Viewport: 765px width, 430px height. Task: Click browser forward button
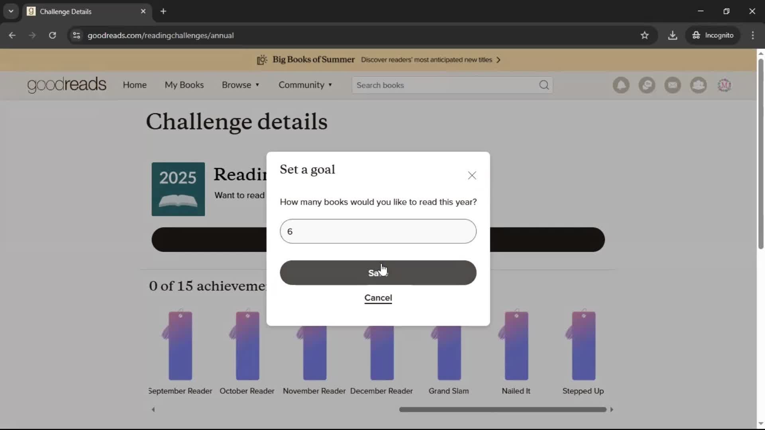[x=32, y=35]
